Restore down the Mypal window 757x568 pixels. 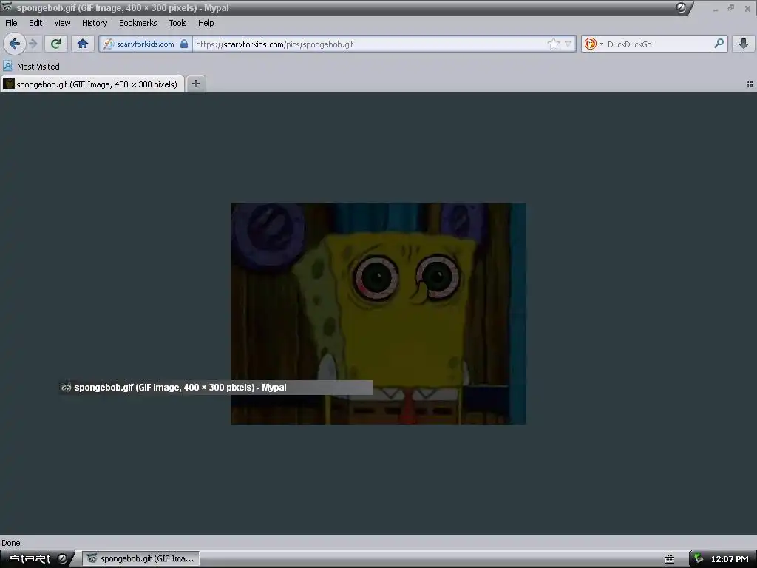pyautogui.click(x=731, y=7)
